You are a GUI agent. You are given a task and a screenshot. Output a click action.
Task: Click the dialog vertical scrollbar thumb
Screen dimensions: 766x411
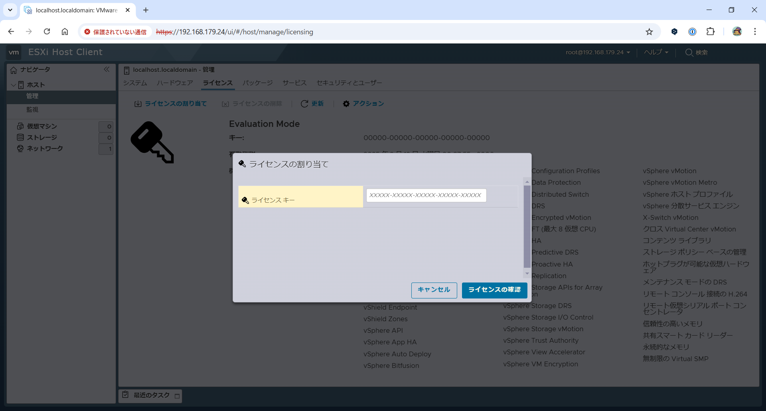pyautogui.click(x=527, y=227)
